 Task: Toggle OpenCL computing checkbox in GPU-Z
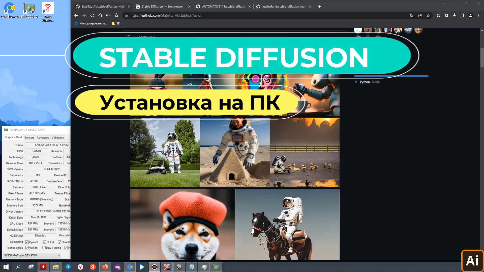point(27,242)
